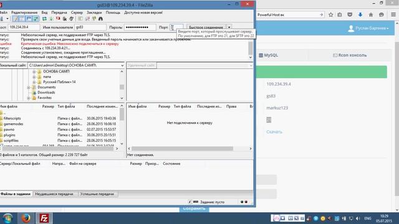
Task: Sort local files by Тип файла column
Action: click(66, 106)
